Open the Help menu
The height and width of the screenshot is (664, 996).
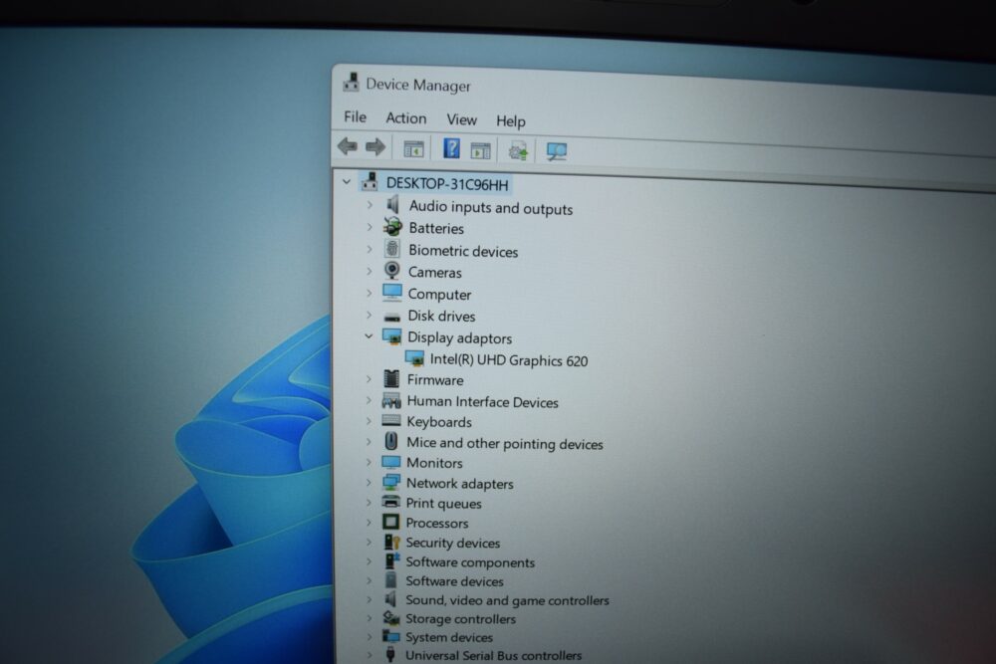[x=511, y=120]
